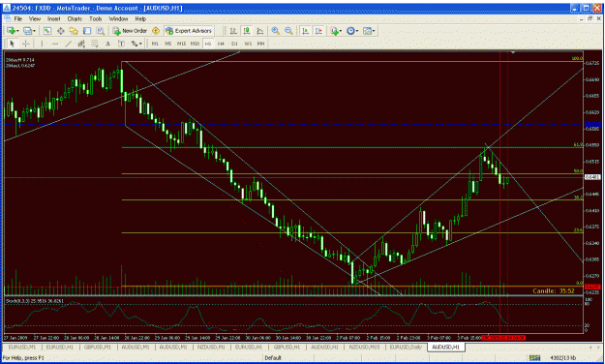This screenshot has width=605, height=364.
Task: Switch chart to line chart mode
Action: click(x=260, y=31)
